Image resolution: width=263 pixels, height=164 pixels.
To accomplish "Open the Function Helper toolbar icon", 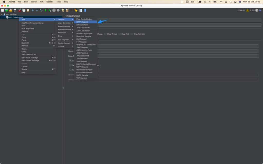I will click(81, 10).
